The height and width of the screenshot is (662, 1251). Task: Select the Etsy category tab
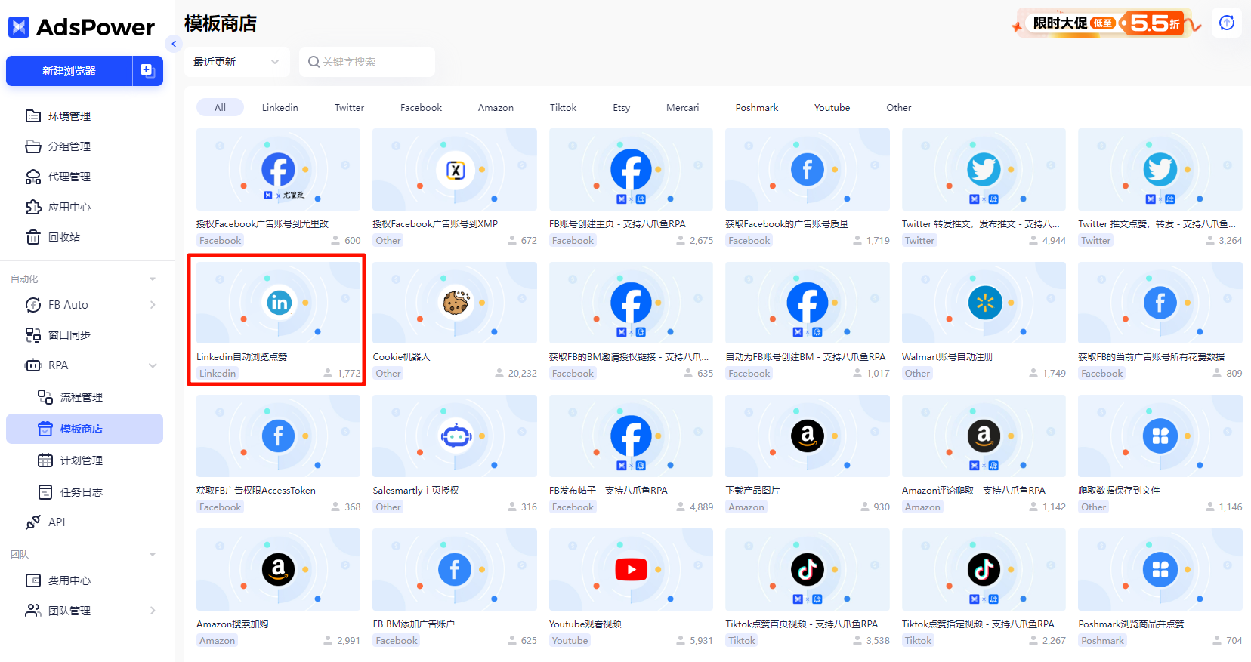click(x=622, y=107)
